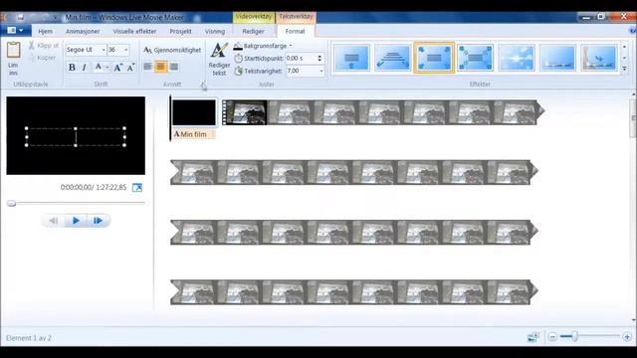Click Klipp ut scissors button
This screenshot has width=637, height=358.
[44, 46]
